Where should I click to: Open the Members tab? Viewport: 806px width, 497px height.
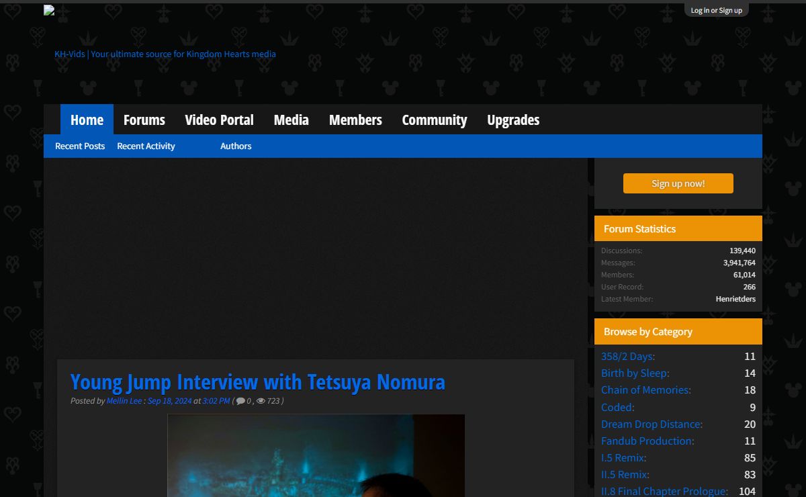(355, 120)
